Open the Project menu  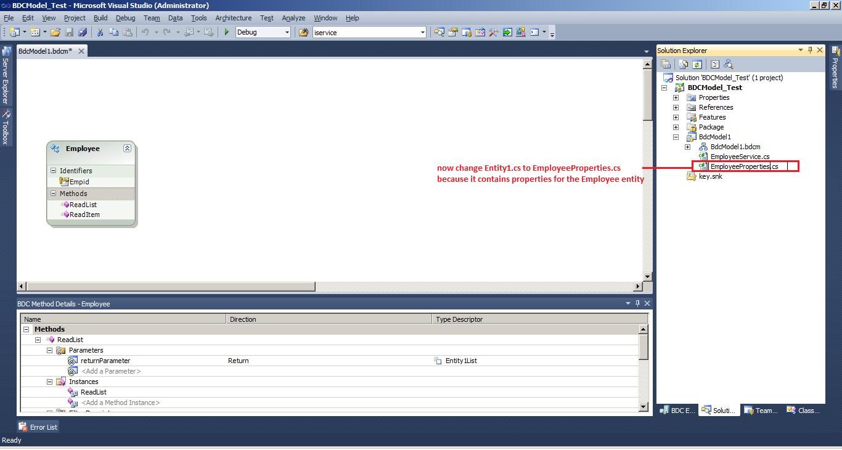[x=75, y=18]
